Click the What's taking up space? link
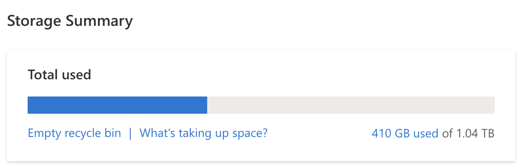 [x=203, y=133]
